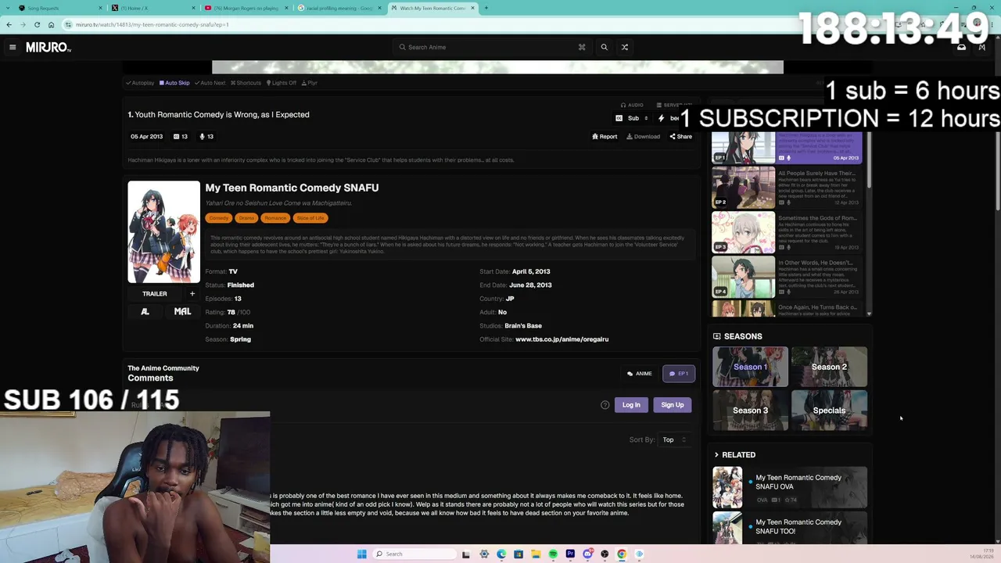Toggle the Auto Next option
Screen dimensions: 1001x563
[x=210, y=83]
